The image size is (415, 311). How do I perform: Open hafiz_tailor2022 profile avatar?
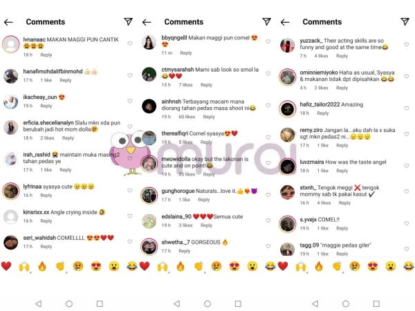click(288, 109)
